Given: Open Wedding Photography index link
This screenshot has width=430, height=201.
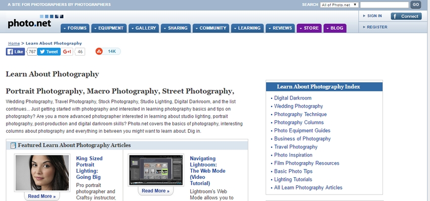Looking at the screenshot, I should [x=298, y=106].
